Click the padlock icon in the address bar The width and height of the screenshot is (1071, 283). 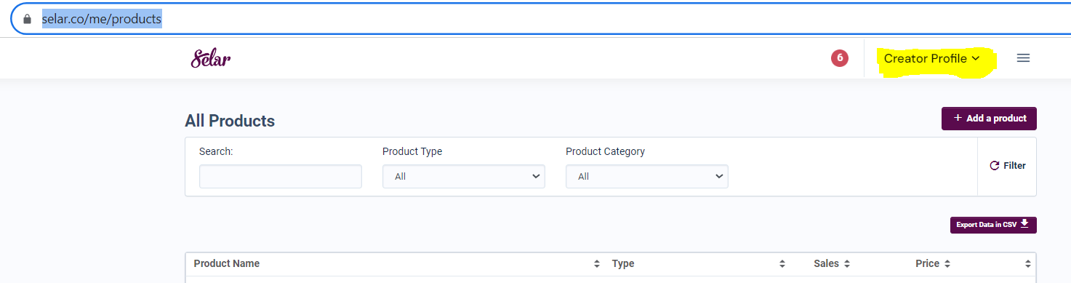[28, 20]
